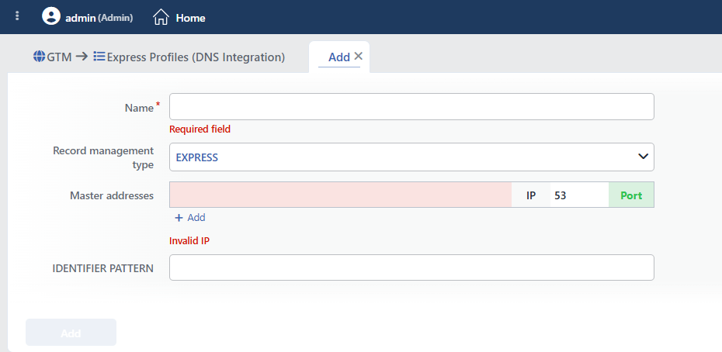The height and width of the screenshot is (352, 722).
Task: Close the Add tab with X
Action: (x=358, y=56)
